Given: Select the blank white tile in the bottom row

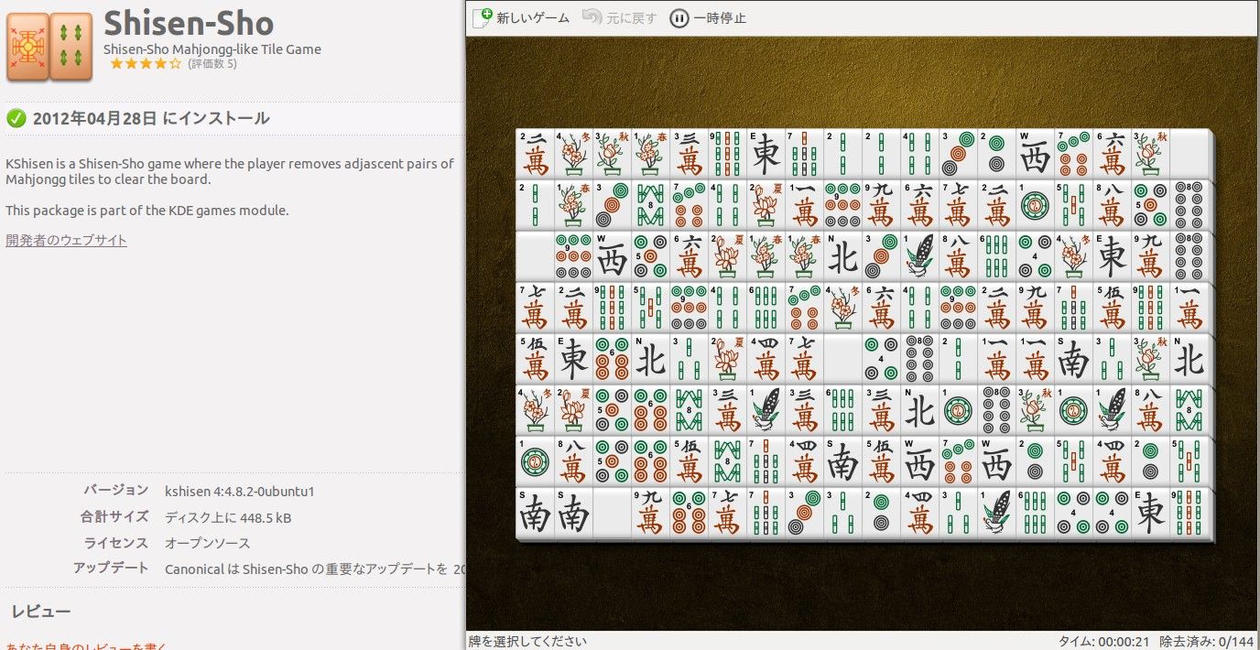Looking at the screenshot, I should [x=612, y=513].
